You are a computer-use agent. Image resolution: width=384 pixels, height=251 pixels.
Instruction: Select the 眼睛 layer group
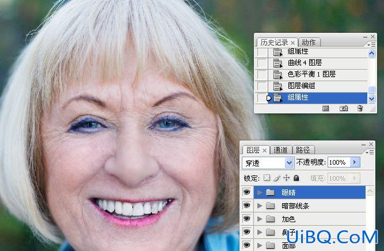pyautogui.click(x=310, y=192)
